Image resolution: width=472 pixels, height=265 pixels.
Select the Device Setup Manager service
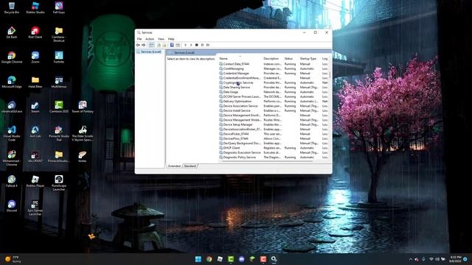273,124
